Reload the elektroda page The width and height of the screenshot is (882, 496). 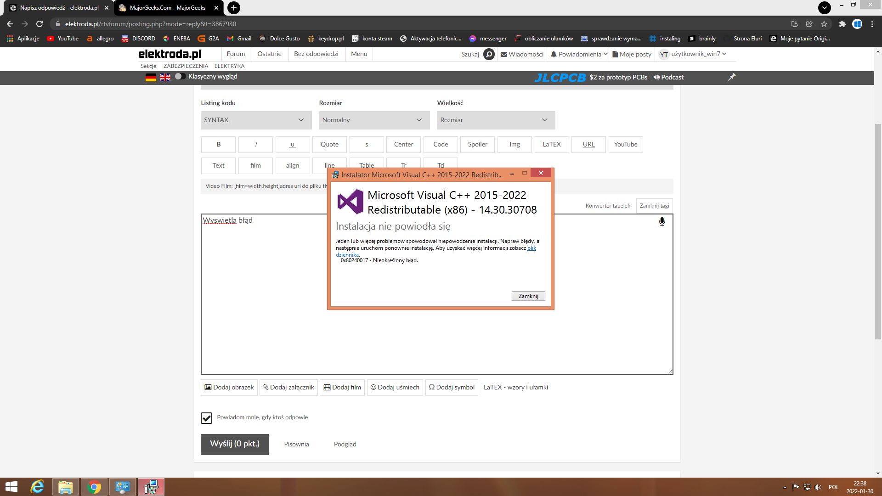point(40,24)
